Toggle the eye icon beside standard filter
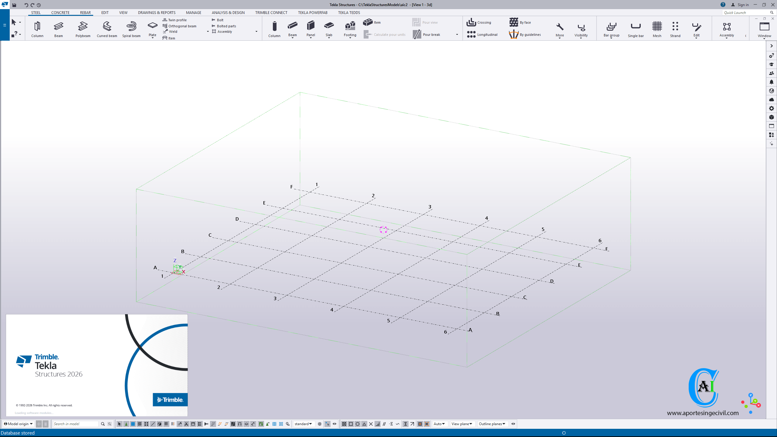Screen dimensions: 777x437 coord(334,424)
